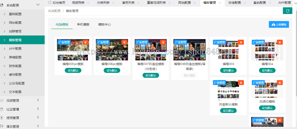Image resolution: width=297 pixels, height=129 pixels.
Task: Set 英皇默认模板 as default
Action: 228,111
